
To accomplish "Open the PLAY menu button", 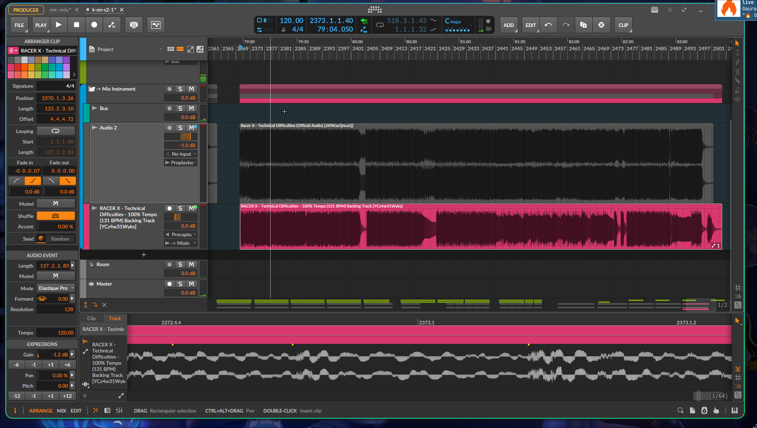I will [41, 25].
